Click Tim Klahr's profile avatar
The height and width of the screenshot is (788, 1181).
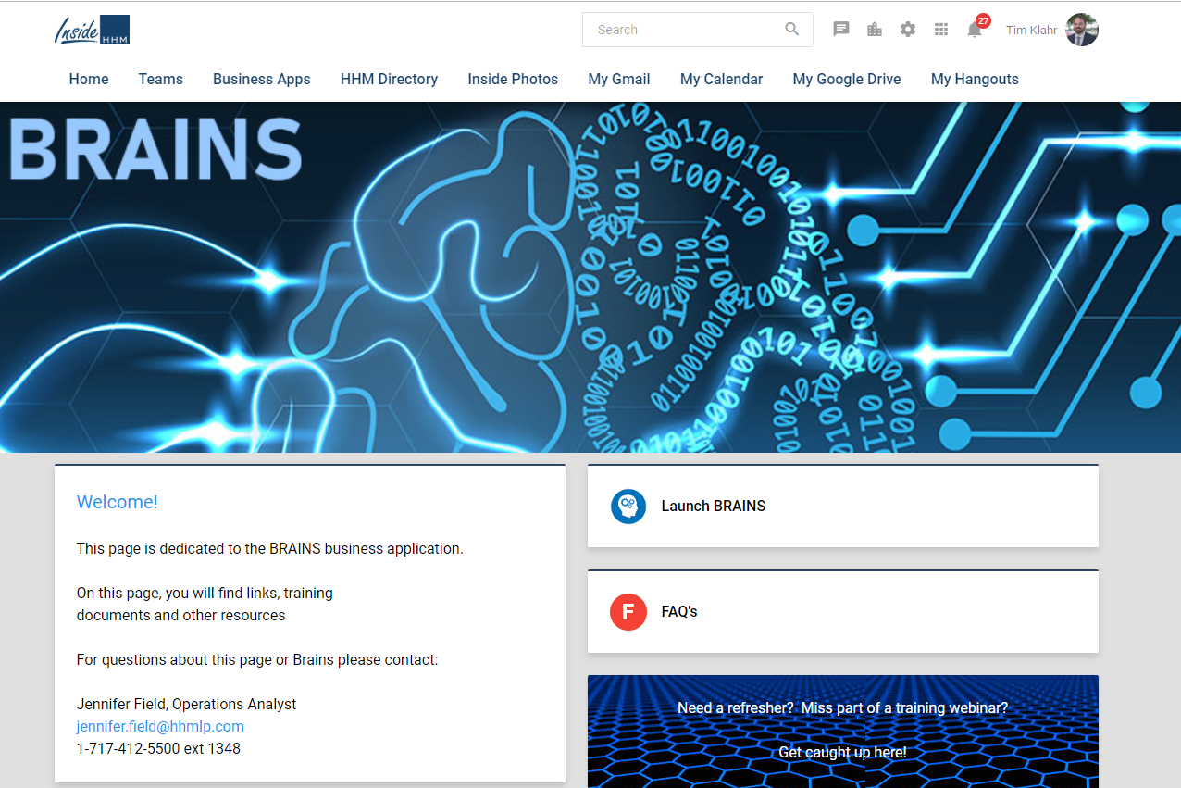(x=1082, y=30)
